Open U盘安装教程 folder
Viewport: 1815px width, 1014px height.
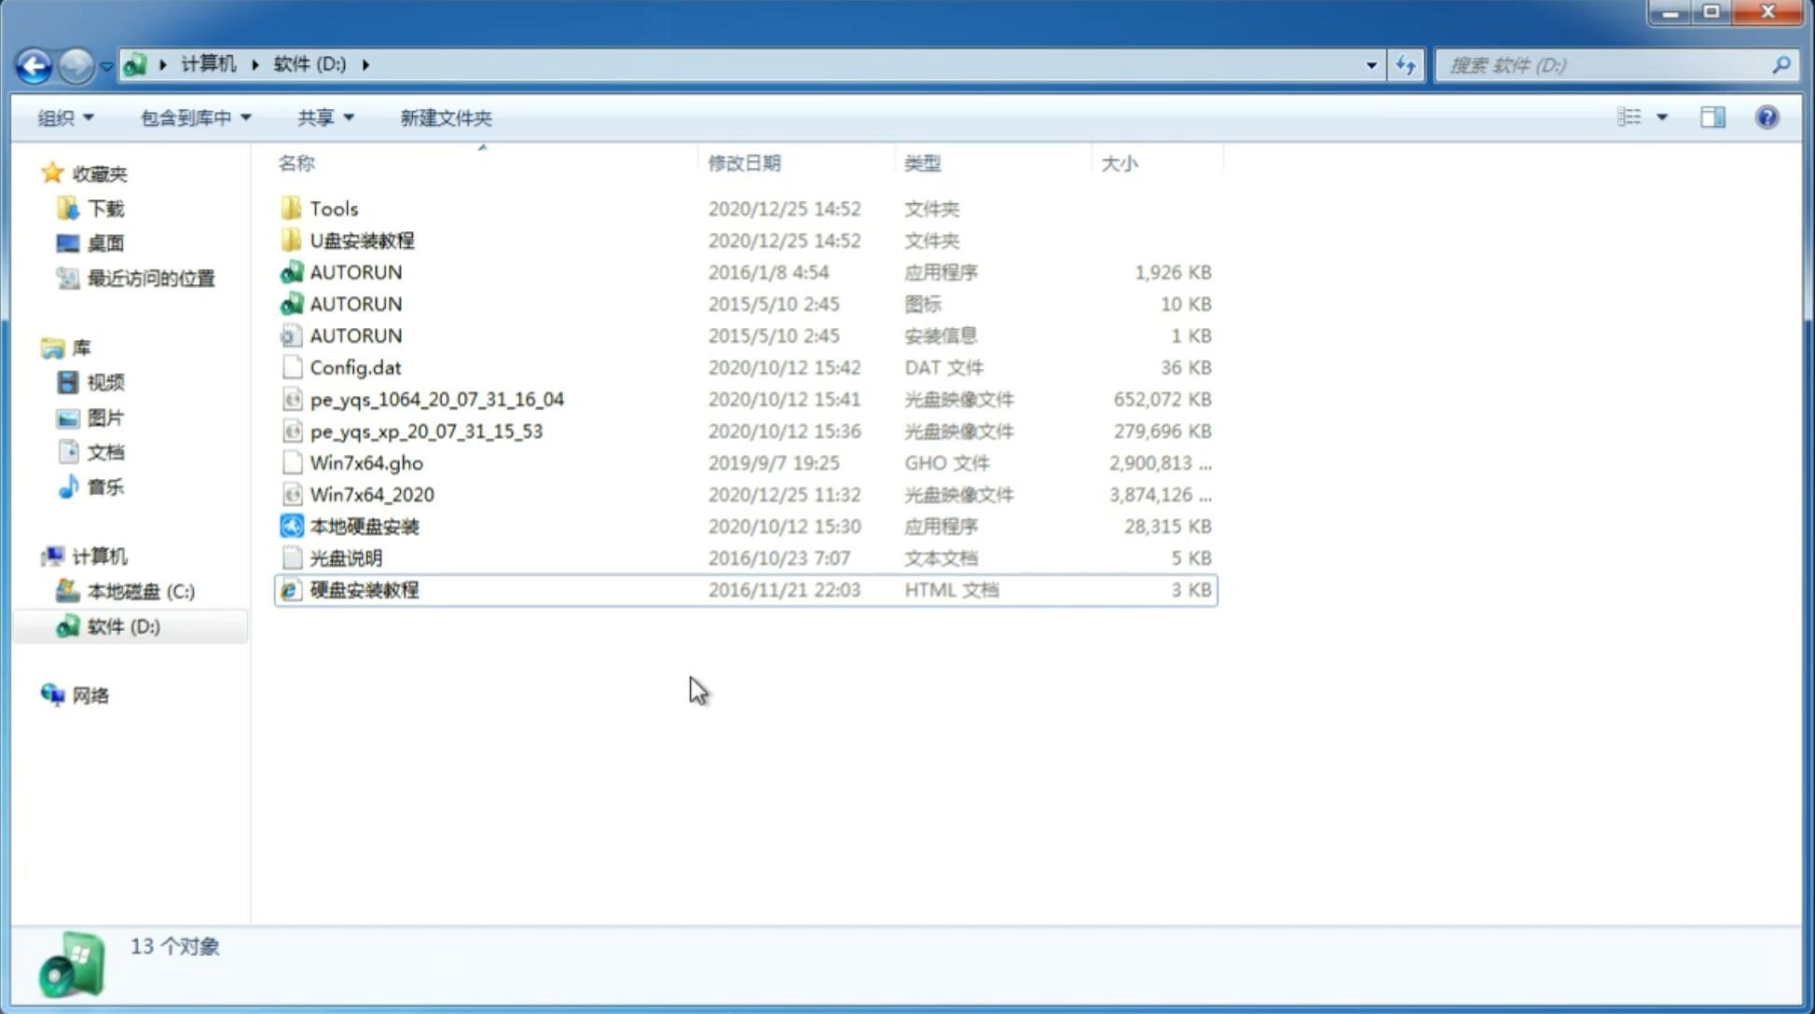pyautogui.click(x=363, y=240)
